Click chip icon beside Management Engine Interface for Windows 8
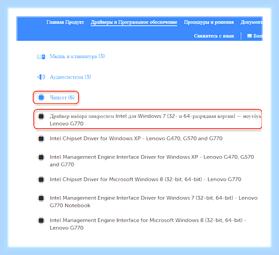The width and height of the screenshot is (279, 255). coord(41,220)
